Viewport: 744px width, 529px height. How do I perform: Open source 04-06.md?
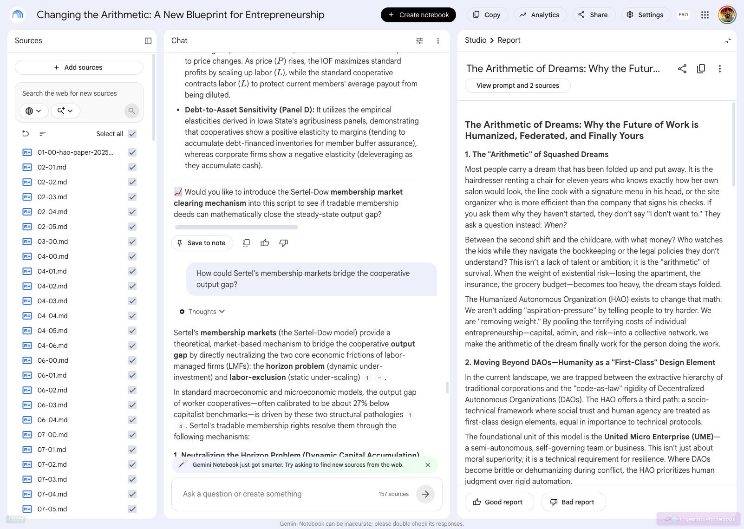click(52, 346)
